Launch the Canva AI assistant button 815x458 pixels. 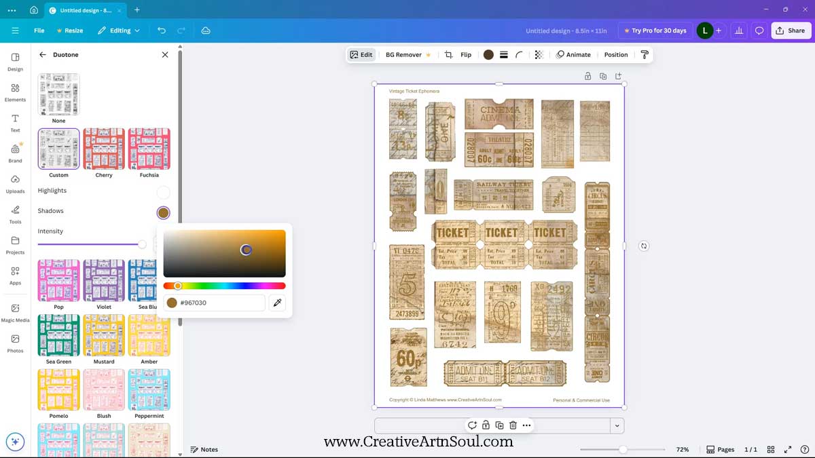(15, 442)
